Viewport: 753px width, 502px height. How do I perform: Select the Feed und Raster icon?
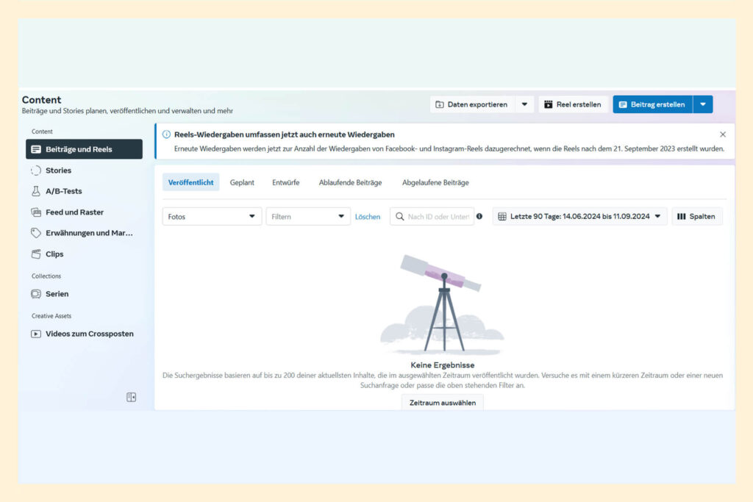pyautogui.click(x=36, y=212)
